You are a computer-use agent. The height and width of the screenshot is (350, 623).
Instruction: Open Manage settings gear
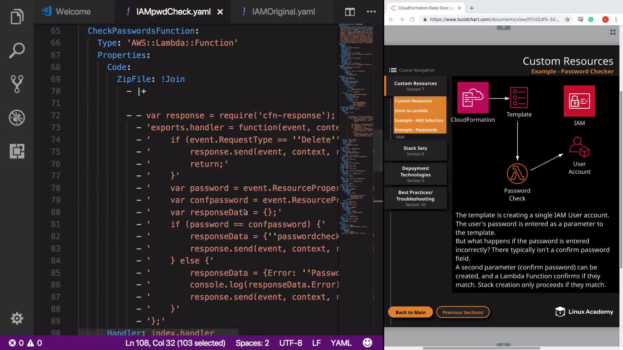point(17,318)
